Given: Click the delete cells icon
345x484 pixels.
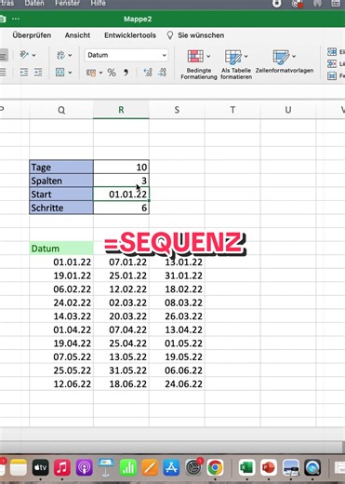Looking at the screenshot, I should point(332,64).
